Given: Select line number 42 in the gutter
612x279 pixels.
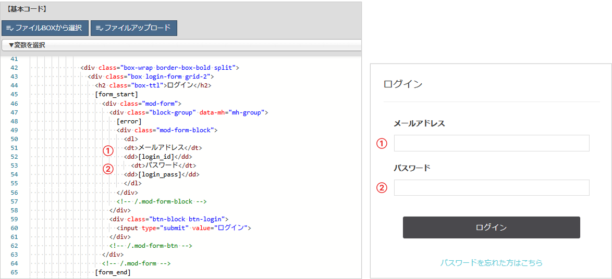Looking at the screenshot, I should 14,68.
